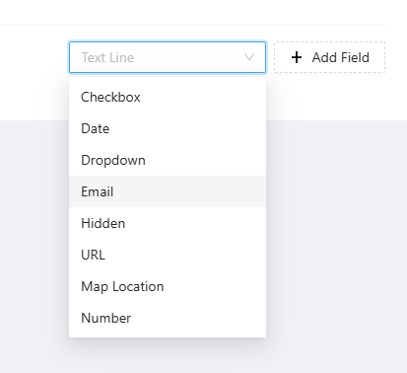Set the field type to Date
This screenshot has width=407, height=373.
(168, 128)
